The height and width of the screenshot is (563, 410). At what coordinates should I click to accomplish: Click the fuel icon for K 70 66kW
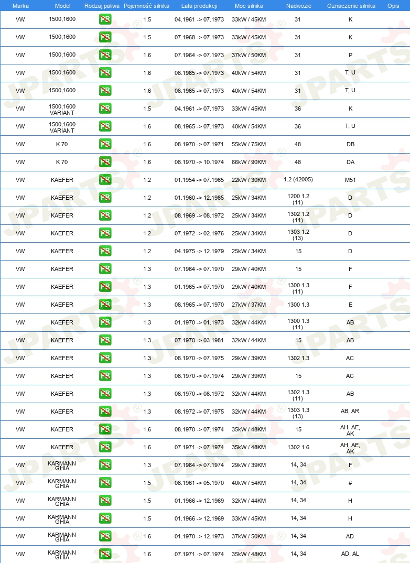point(105,162)
